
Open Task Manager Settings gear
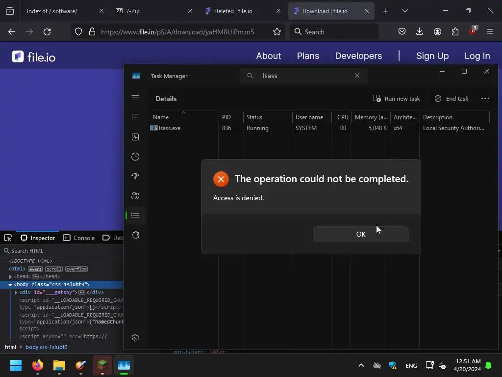(135, 338)
